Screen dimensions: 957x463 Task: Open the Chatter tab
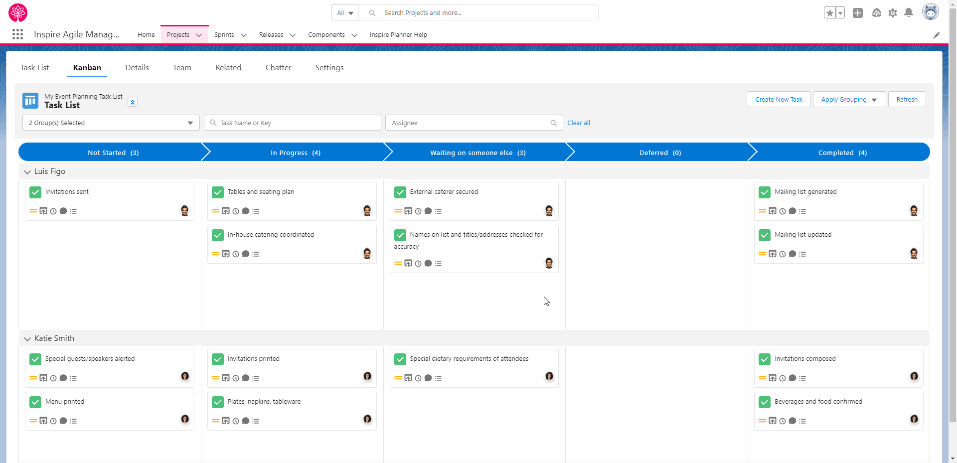coord(278,68)
